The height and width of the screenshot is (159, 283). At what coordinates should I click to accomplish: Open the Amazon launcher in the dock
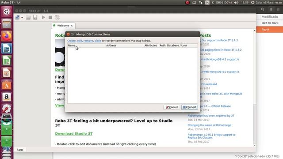[7, 97]
